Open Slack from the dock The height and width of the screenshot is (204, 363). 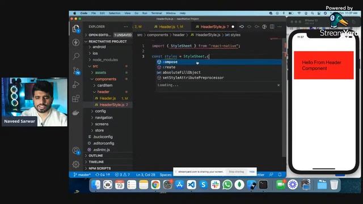click(x=216, y=185)
